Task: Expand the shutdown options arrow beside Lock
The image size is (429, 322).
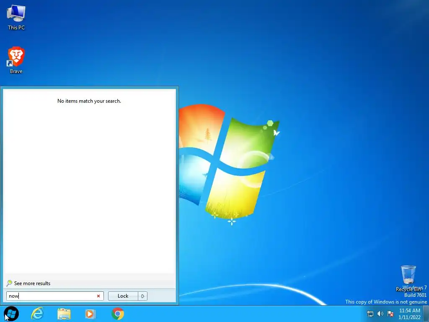Action: [x=143, y=296]
